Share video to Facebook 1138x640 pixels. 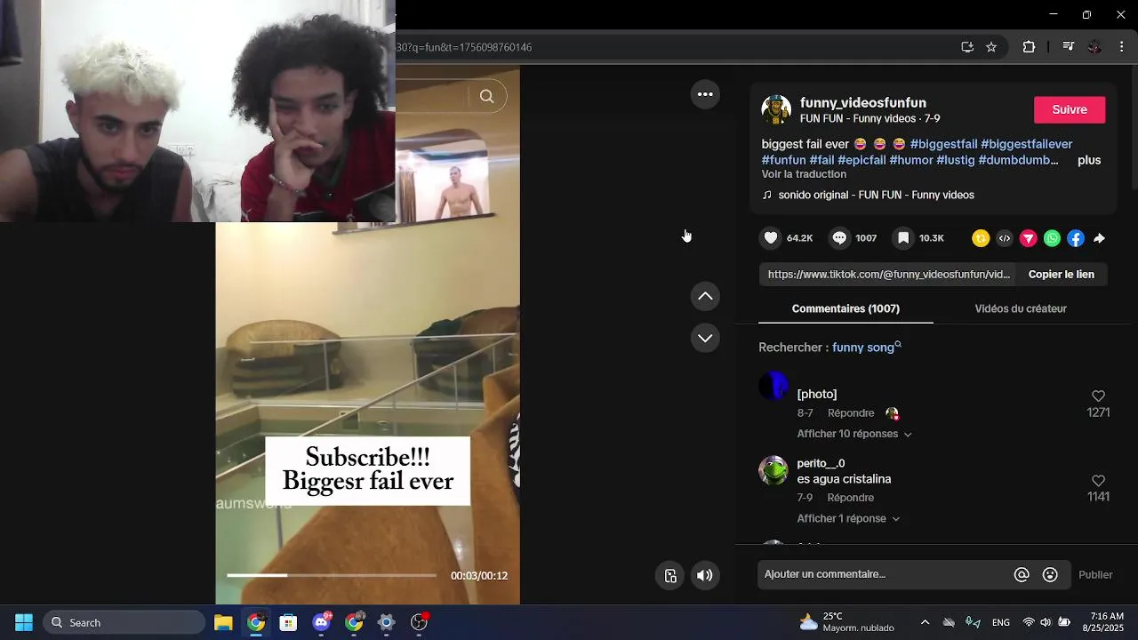point(1076,238)
